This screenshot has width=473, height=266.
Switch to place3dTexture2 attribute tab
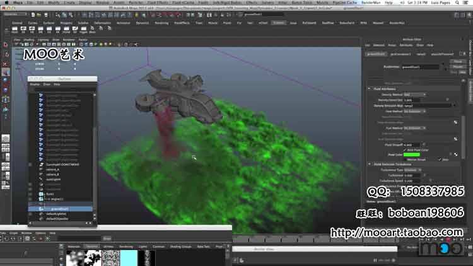pos(442,54)
